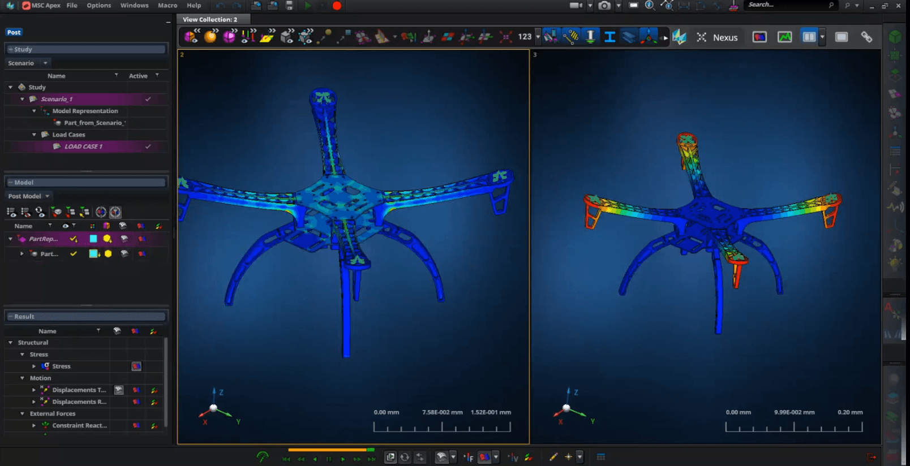This screenshot has height=466, width=910.
Task: Click the red record button in top bar
Action: [337, 6]
